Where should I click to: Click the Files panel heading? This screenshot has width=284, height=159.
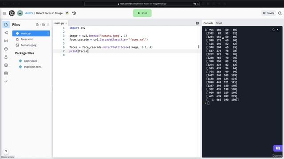click(x=16, y=25)
